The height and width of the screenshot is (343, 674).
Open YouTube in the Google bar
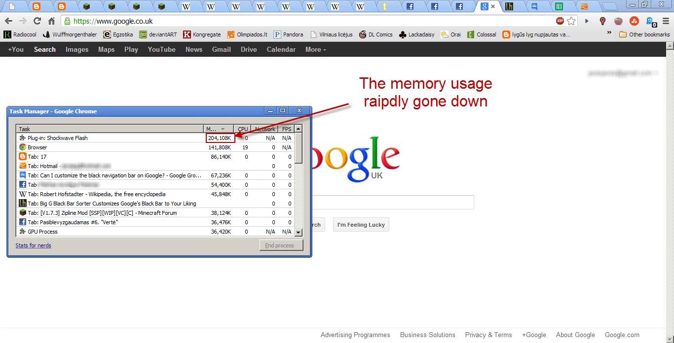162,49
